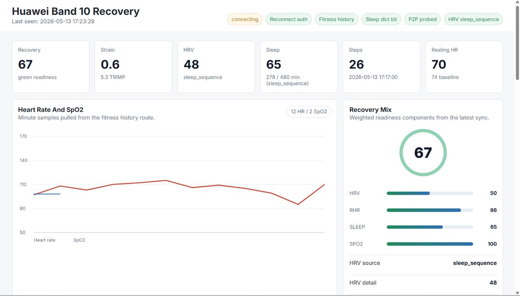Click the "74 baseline" text
This screenshot has height=296, width=520.
click(445, 77)
